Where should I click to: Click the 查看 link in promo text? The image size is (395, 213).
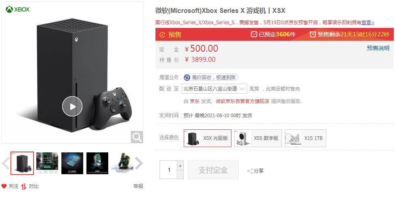coord(368,23)
